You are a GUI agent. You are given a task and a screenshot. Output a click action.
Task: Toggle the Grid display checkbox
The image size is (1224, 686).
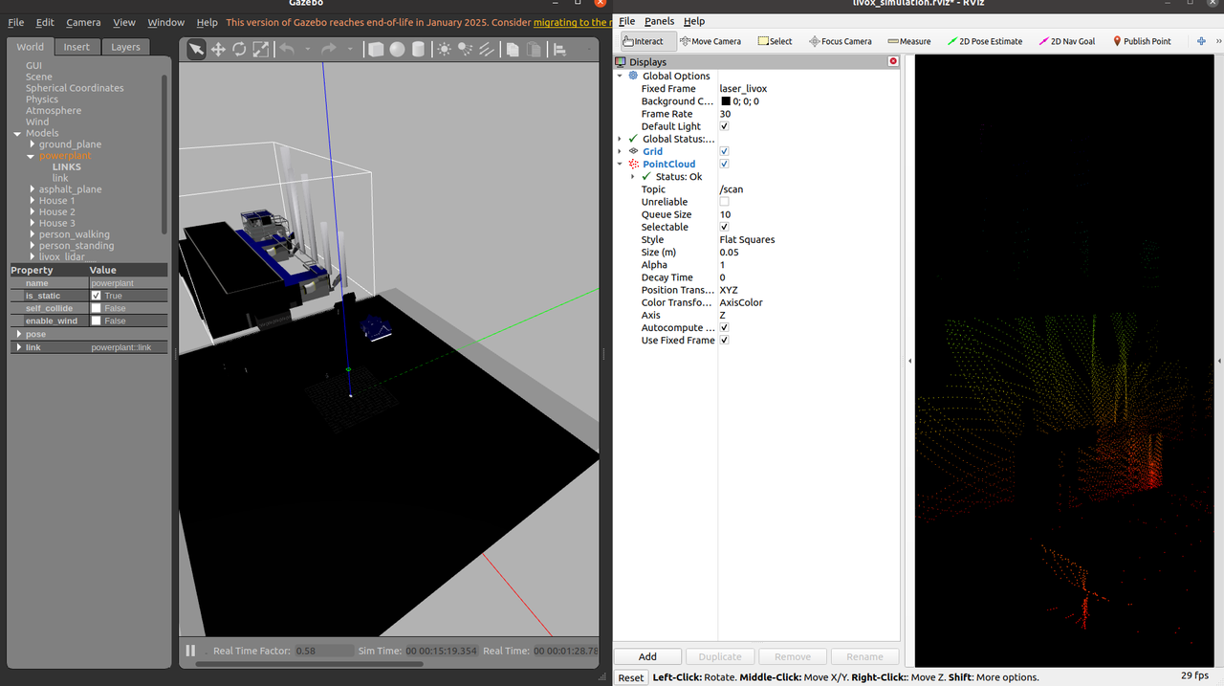[x=724, y=151]
